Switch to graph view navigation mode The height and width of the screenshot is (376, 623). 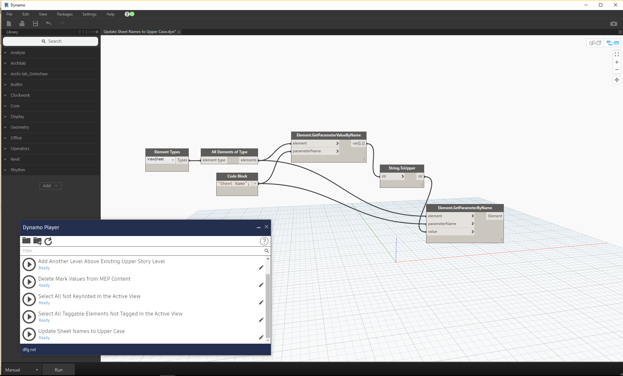tap(613, 43)
